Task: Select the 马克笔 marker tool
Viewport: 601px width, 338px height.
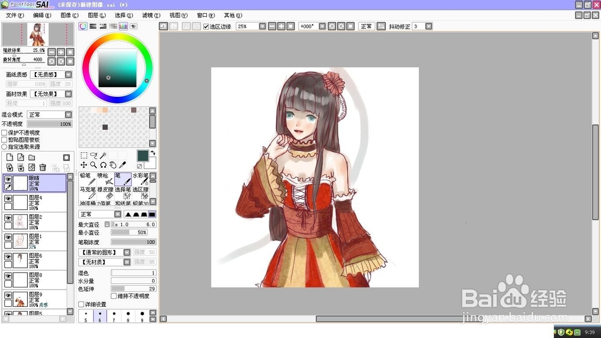Action: pos(87,193)
